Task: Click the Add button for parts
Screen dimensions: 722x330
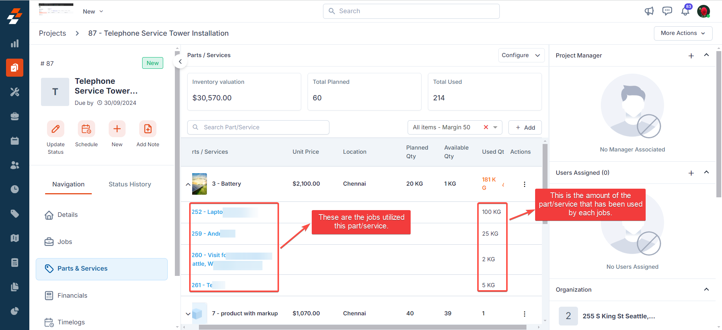Action: (525, 127)
